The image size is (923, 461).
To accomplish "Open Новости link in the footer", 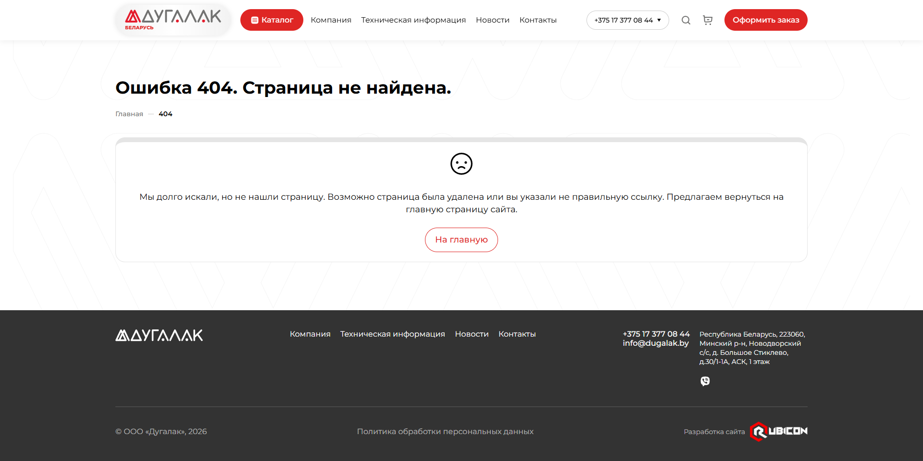I will pyautogui.click(x=472, y=334).
